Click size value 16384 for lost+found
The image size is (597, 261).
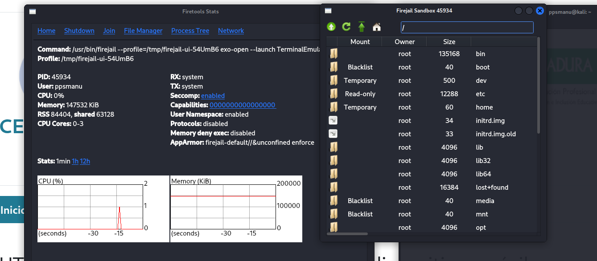pos(449,188)
